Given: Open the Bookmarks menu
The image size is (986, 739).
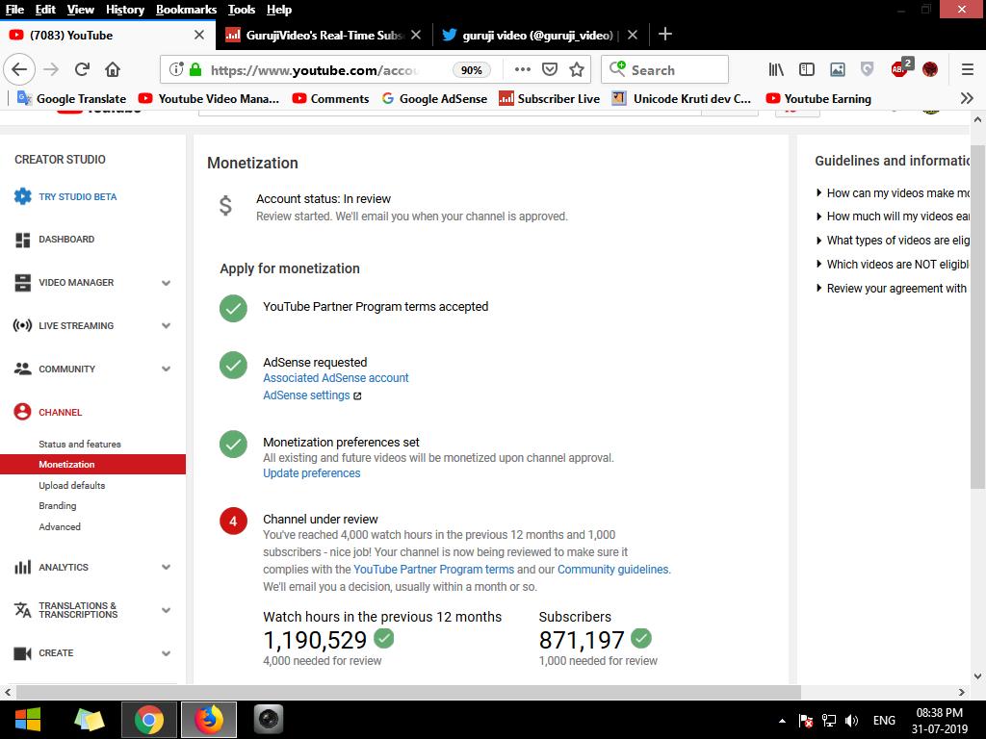Looking at the screenshot, I should (x=186, y=10).
